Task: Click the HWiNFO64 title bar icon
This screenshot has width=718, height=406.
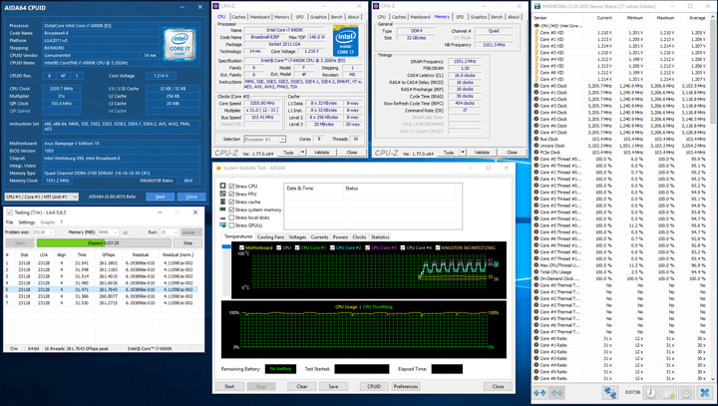Action: (x=538, y=6)
